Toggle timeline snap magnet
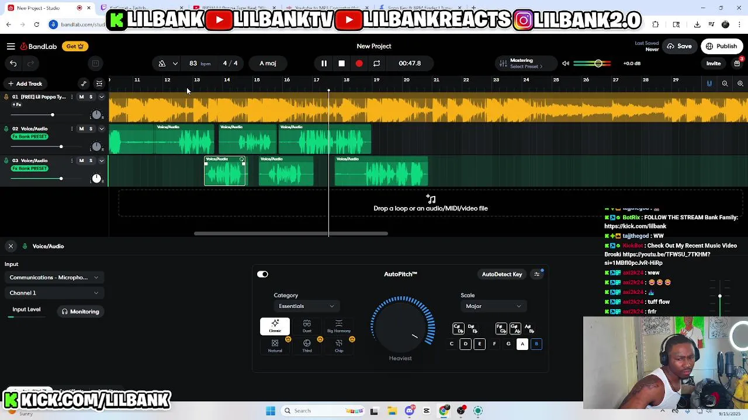 pos(709,83)
